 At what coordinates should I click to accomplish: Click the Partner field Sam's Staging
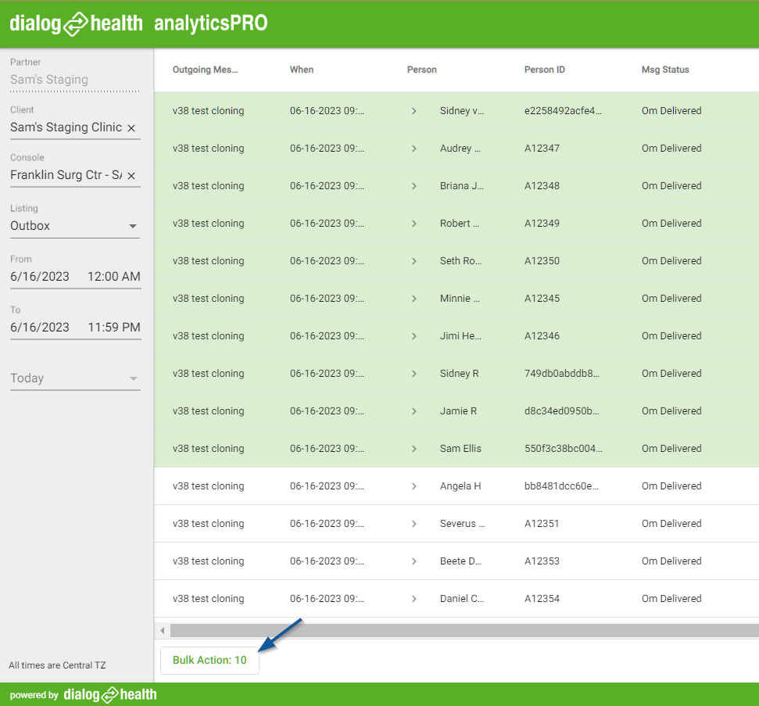coord(74,80)
